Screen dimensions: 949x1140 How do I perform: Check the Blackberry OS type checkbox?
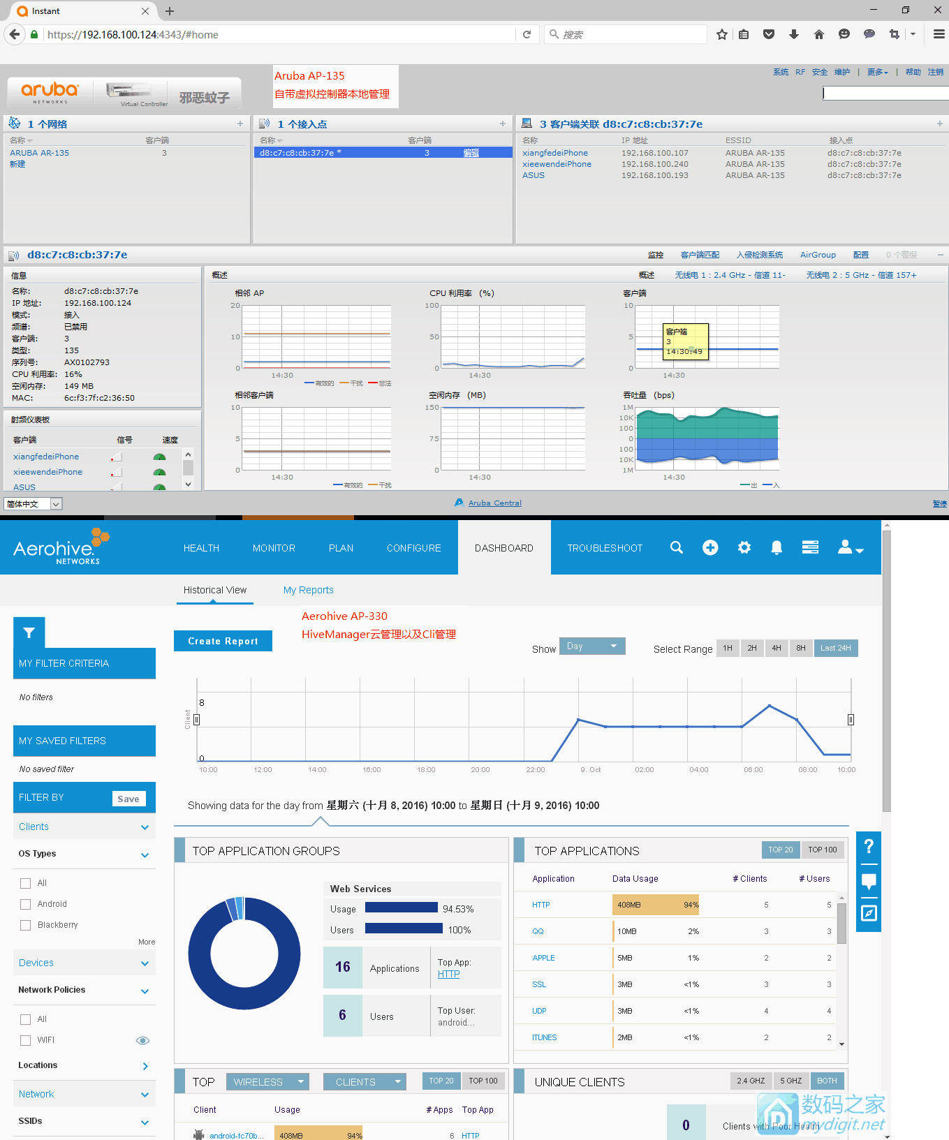(26, 925)
